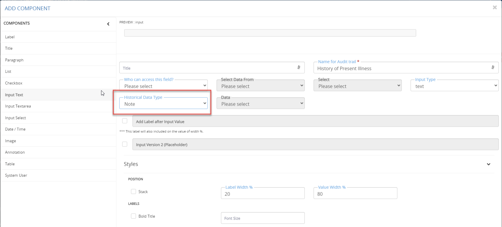
Task: Enable Add Label after Input Value checkbox
Action: [x=125, y=121]
